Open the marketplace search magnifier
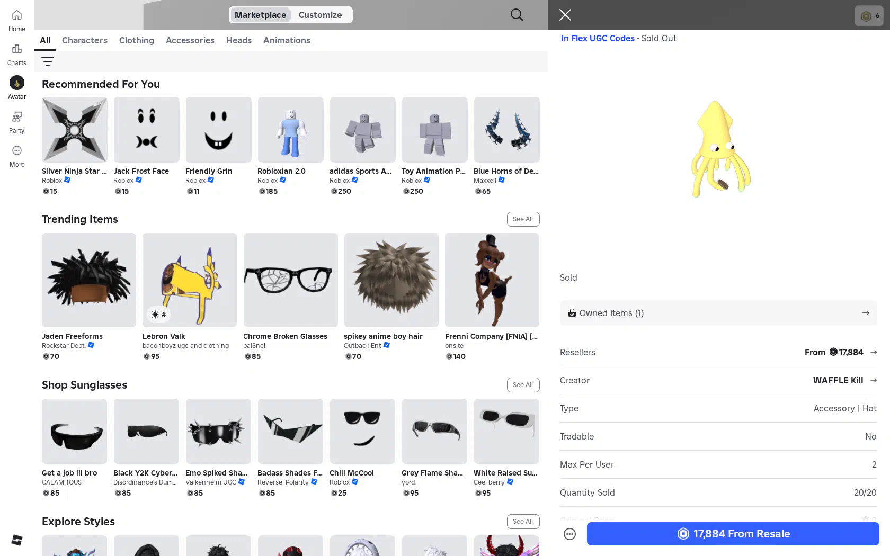Image resolution: width=890 pixels, height=556 pixels. 517,15
